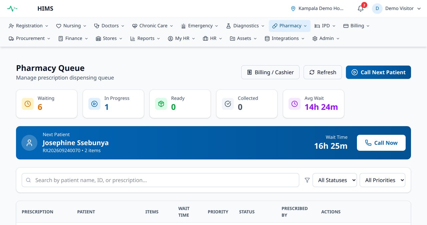Open the Integrations menu
This screenshot has height=225, width=427.
click(x=285, y=38)
